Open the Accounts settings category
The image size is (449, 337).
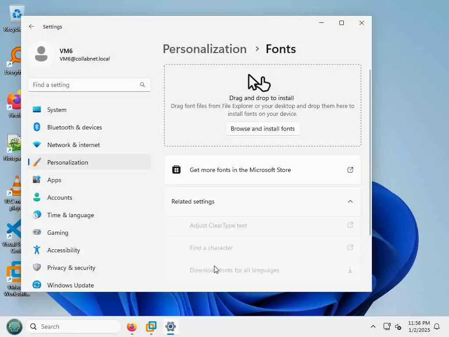coord(89,197)
